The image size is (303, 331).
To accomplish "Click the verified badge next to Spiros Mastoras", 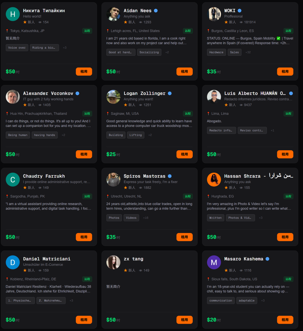I will (170, 176).
